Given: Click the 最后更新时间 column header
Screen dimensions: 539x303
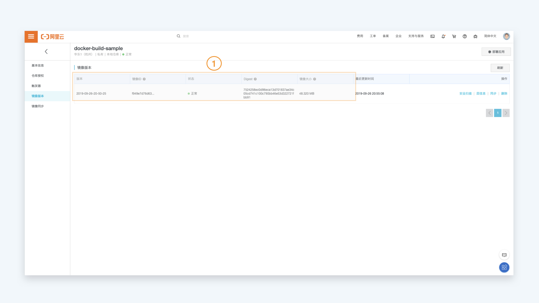Looking at the screenshot, I should (x=365, y=79).
